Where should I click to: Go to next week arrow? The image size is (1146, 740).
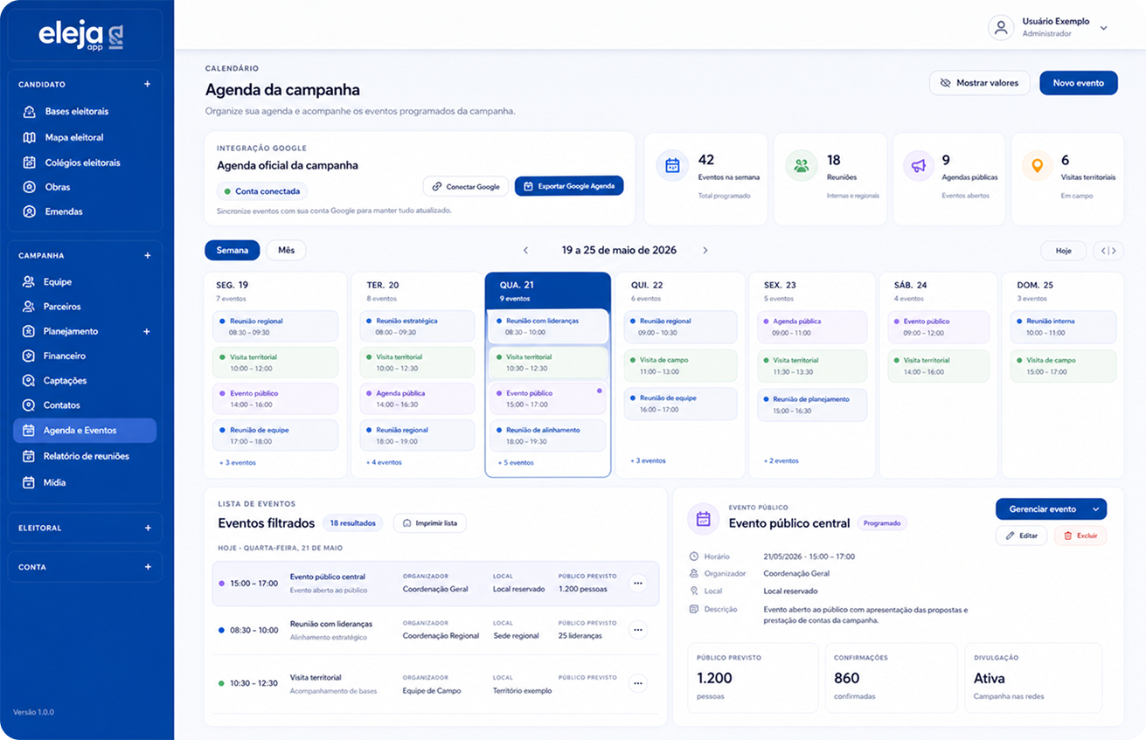[x=705, y=251]
